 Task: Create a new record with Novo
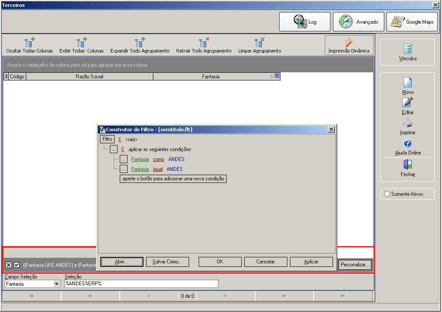[x=408, y=86]
